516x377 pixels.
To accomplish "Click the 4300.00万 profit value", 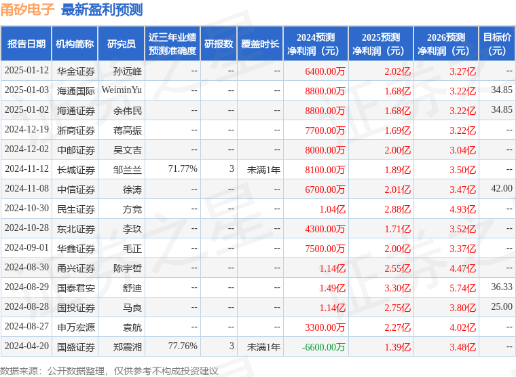I will 325,229.
